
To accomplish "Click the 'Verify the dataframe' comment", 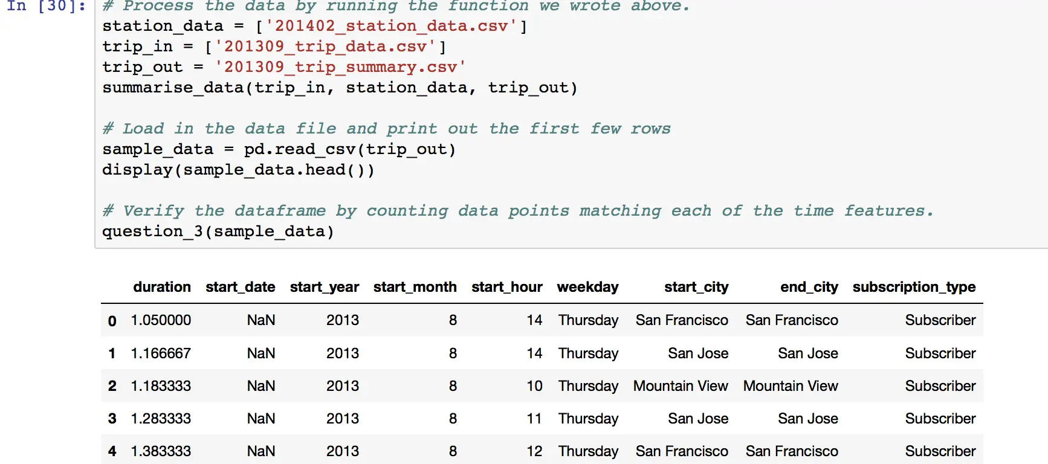I will [518, 211].
